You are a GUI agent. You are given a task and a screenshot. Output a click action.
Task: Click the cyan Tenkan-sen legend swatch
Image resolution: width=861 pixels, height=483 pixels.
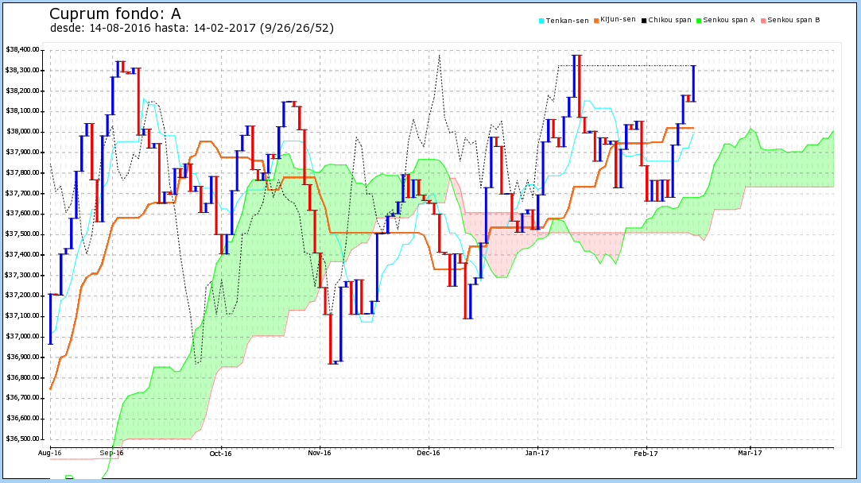541,21
